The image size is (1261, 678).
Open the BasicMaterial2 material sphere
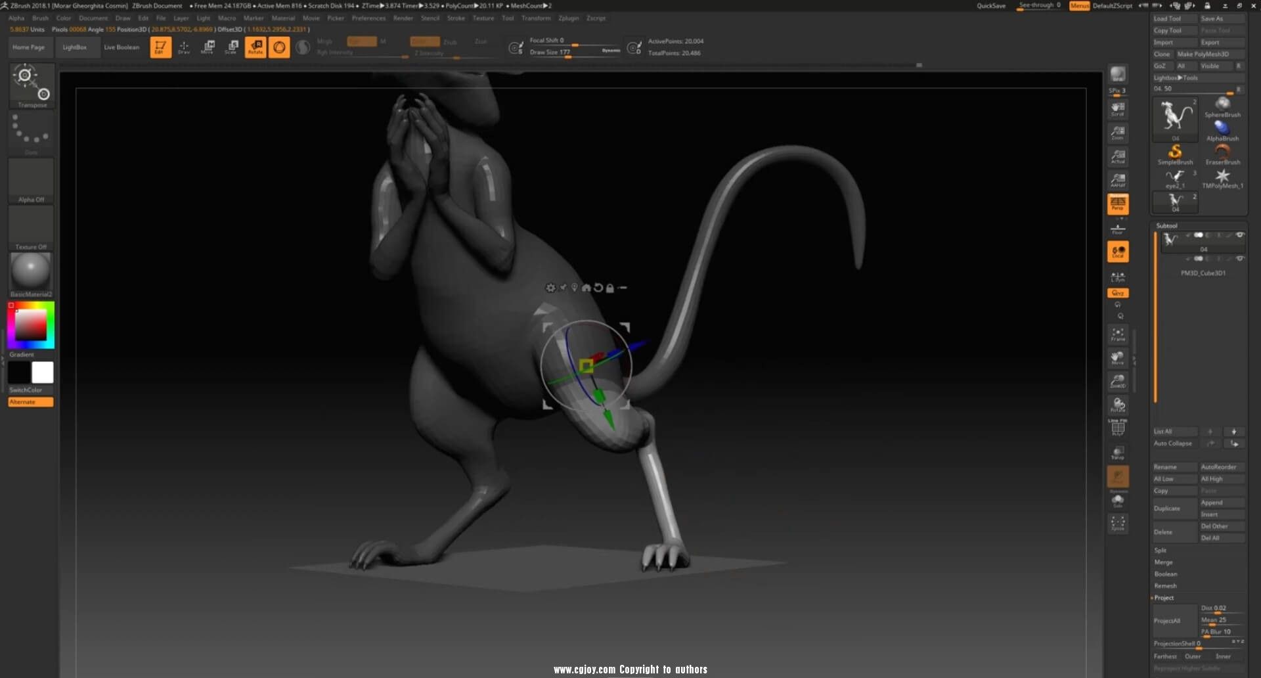click(x=32, y=275)
